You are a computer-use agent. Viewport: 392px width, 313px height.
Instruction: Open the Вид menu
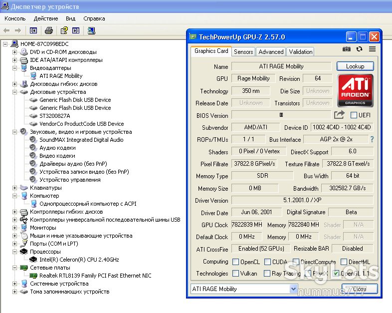click(70, 18)
